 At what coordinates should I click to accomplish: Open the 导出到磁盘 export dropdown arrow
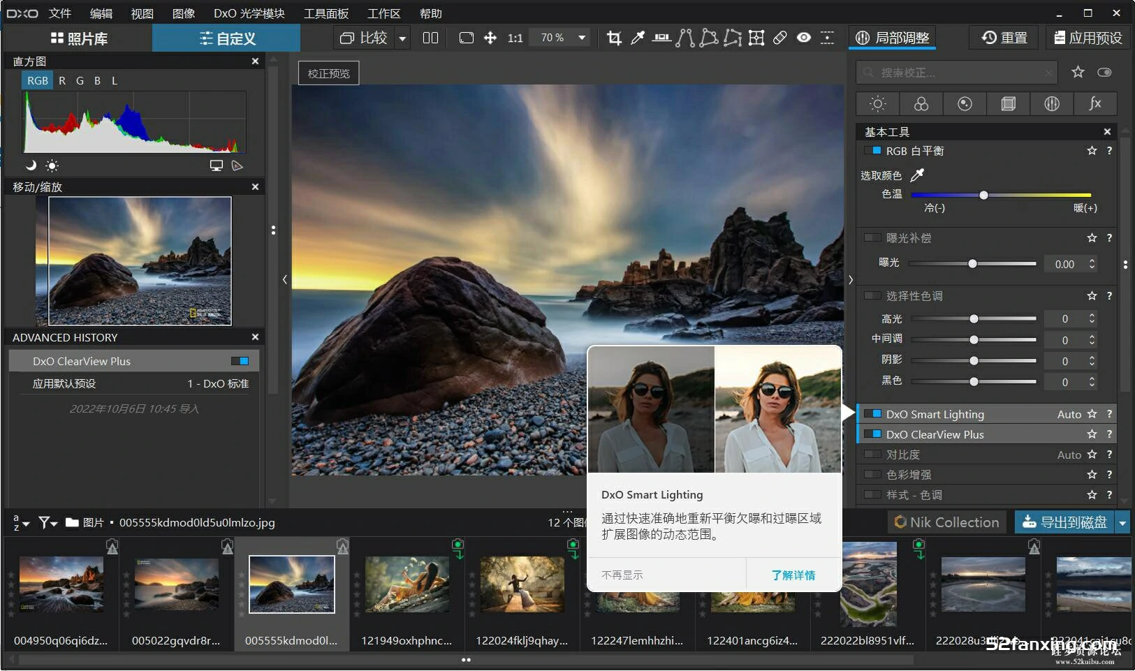point(1122,522)
